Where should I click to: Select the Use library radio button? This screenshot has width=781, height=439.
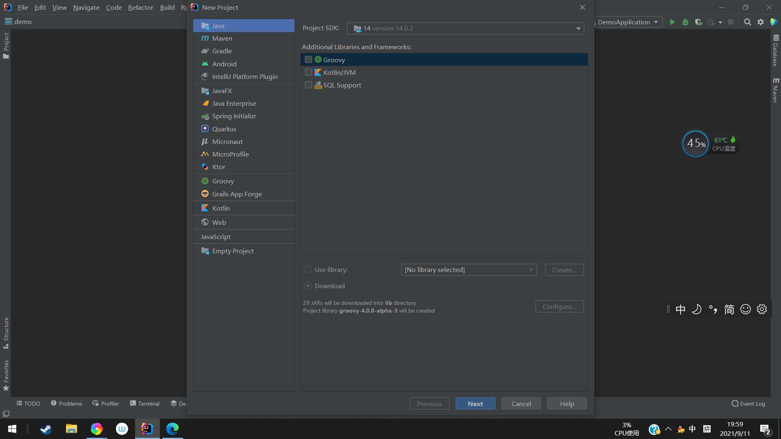tap(308, 269)
